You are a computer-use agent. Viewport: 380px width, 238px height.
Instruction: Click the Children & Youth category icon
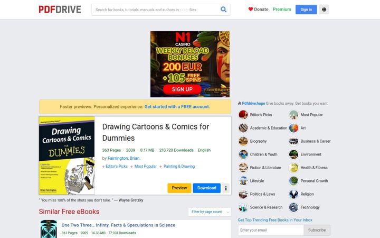(243, 154)
